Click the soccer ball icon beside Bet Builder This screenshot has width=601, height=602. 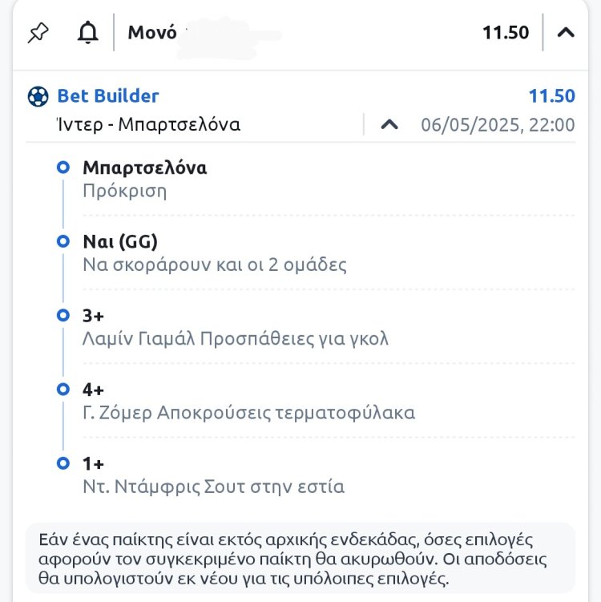click(38, 96)
